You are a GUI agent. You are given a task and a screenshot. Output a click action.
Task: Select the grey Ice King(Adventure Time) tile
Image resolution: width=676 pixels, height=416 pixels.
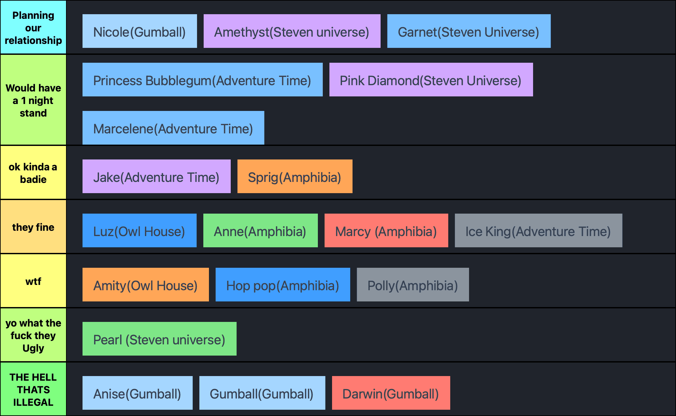click(x=538, y=230)
